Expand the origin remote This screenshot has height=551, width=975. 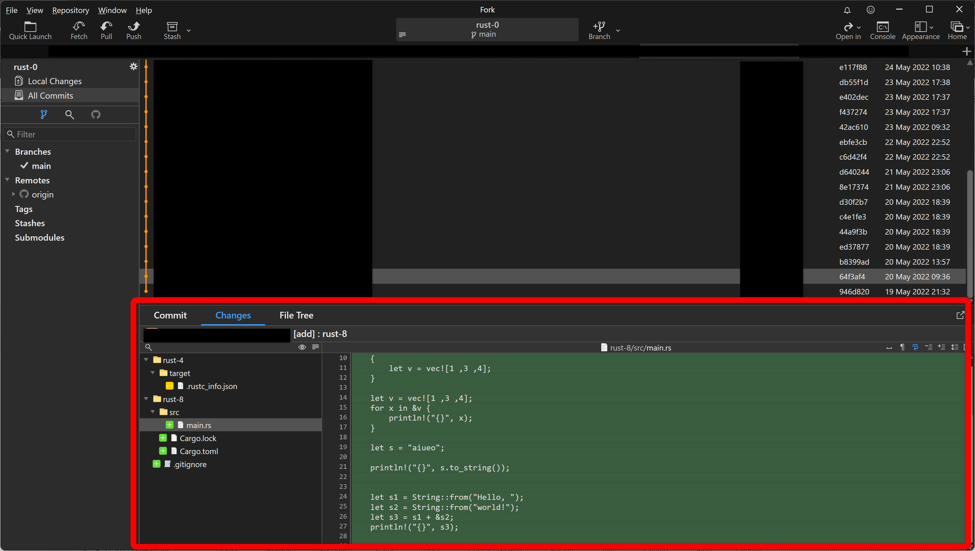coord(14,194)
